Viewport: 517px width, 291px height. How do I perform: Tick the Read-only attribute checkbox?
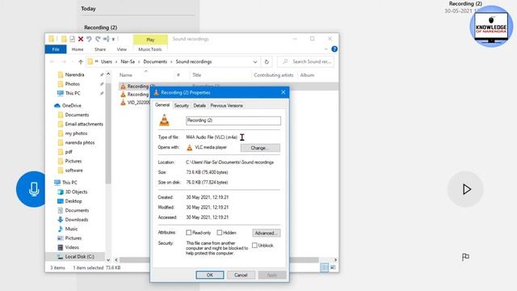tap(188, 233)
